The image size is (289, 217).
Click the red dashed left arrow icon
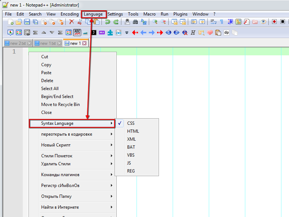135,33
